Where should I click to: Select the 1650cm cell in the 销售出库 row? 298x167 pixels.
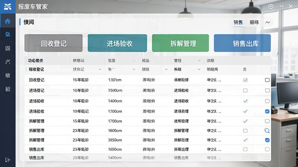pos(115,149)
